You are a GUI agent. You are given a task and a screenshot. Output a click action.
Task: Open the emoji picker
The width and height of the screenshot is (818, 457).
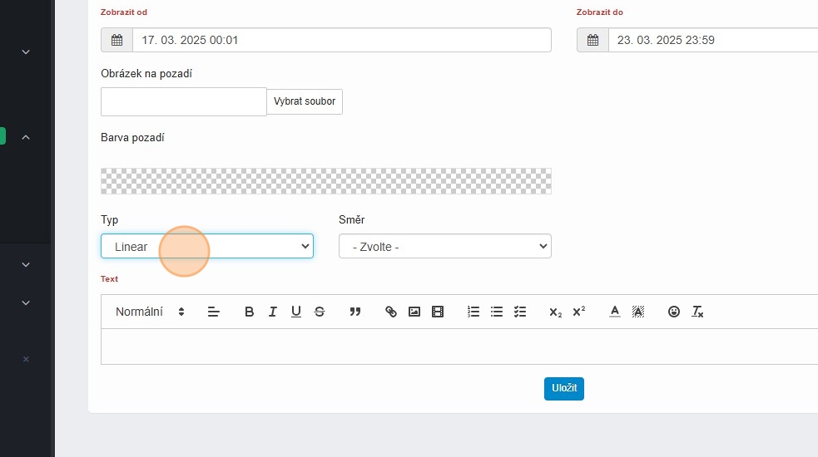674,312
